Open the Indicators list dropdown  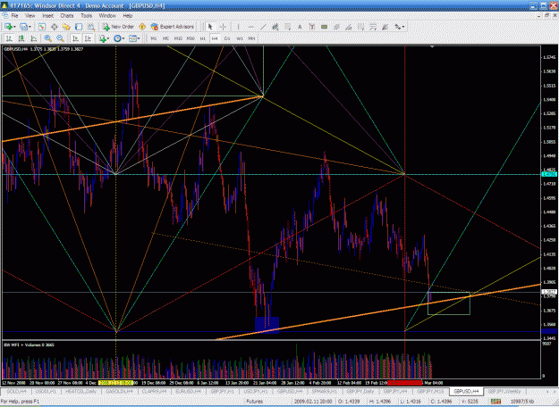(x=104, y=38)
